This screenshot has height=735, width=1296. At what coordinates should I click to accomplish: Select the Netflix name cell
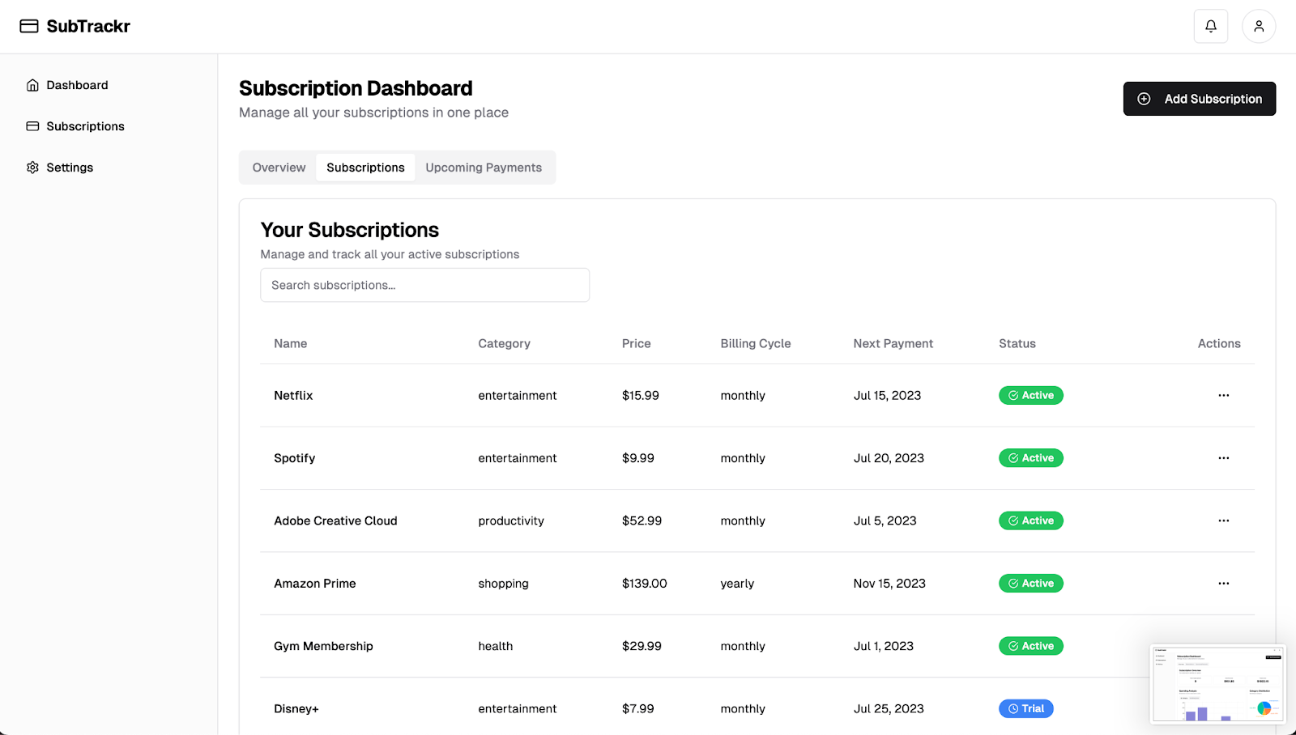(x=293, y=395)
